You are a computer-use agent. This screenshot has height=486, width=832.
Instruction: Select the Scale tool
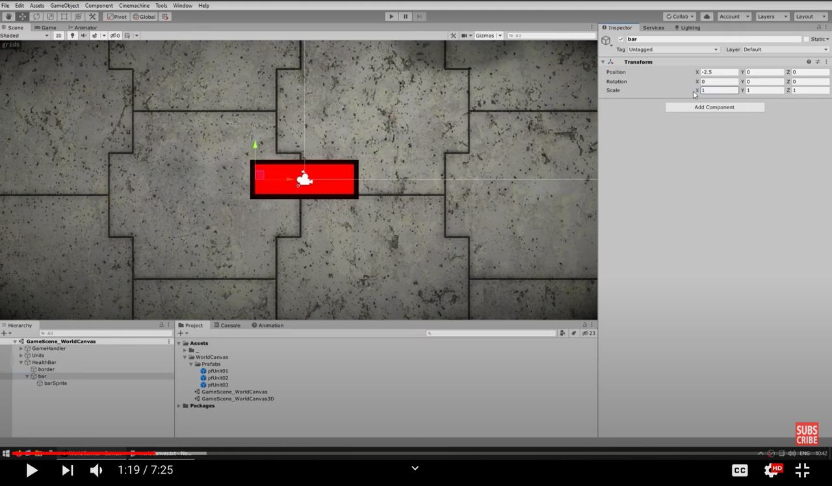(50, 16)
